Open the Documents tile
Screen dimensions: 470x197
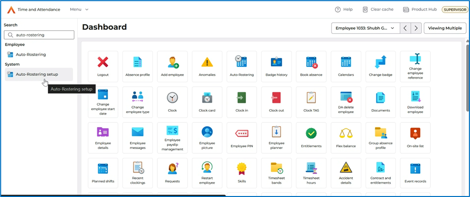[381, 102]
